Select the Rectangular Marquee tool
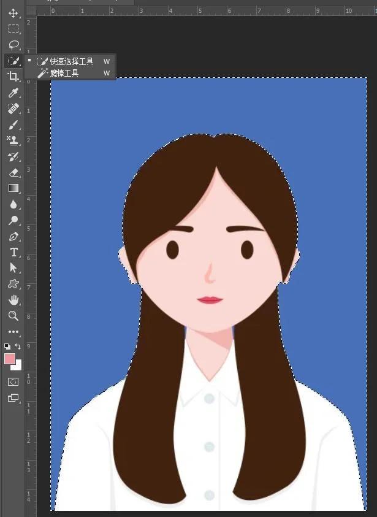The image size is (377, 517). pos(13,29)
